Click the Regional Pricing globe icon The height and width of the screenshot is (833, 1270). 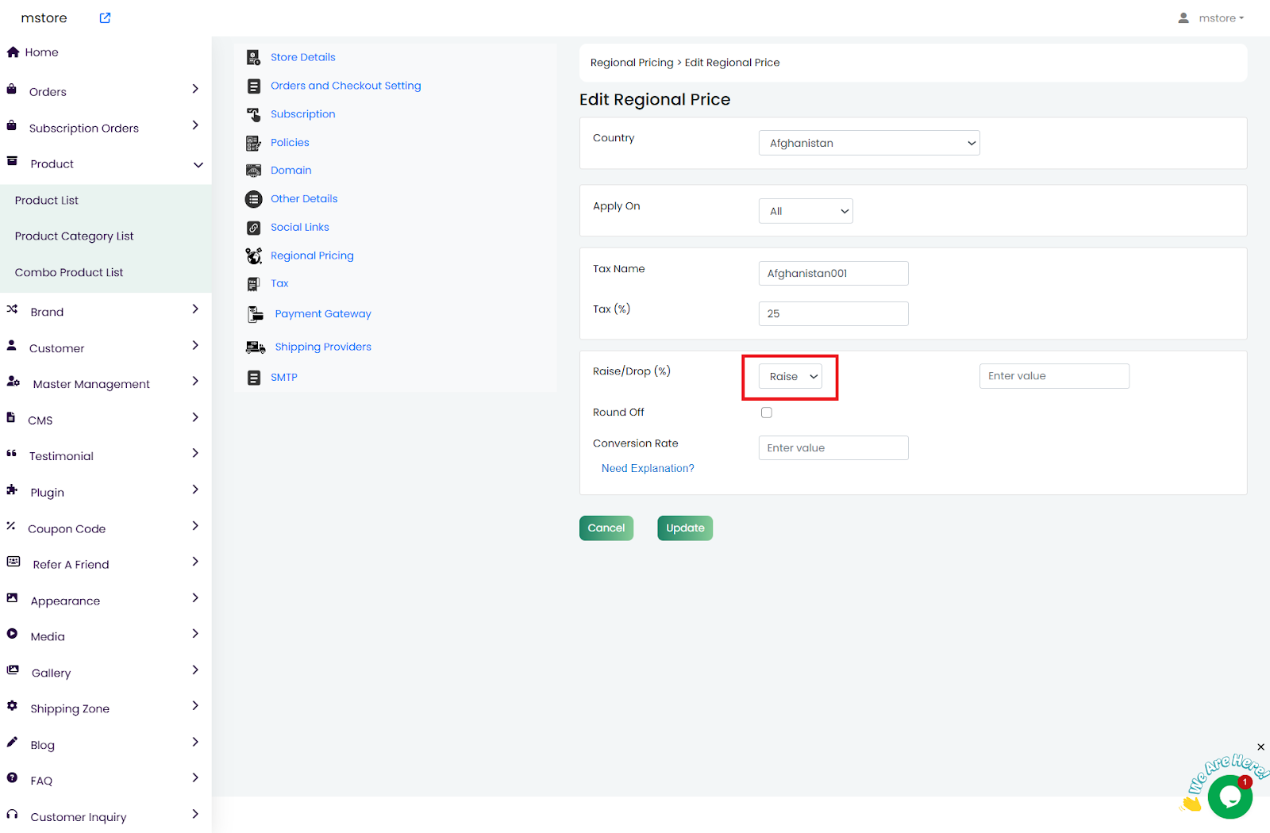[253, 255]
